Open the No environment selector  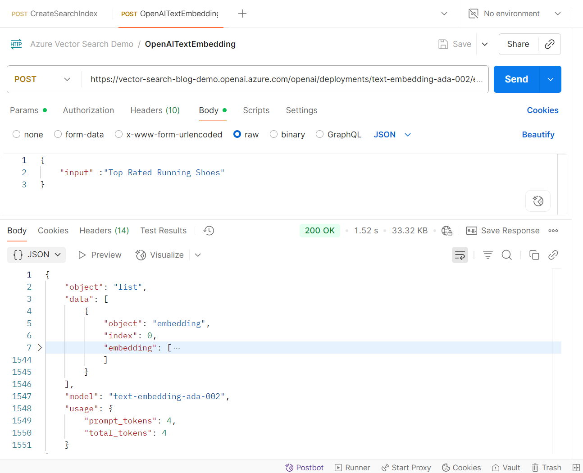click(x=515, y=14)
